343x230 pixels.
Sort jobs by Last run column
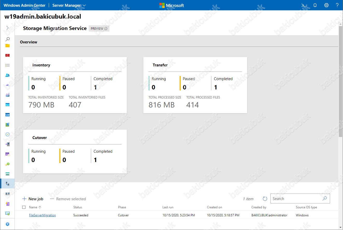click(168, 207)
